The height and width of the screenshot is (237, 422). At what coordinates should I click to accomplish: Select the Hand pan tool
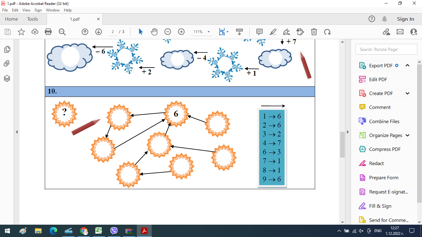click(x=154, y=32)
